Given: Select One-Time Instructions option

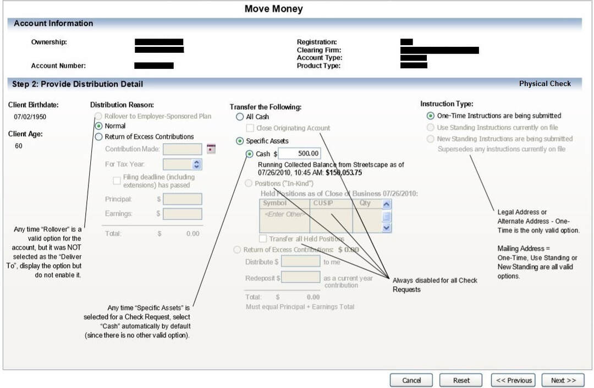Looking at the screenshot, I should click(430, 116).
